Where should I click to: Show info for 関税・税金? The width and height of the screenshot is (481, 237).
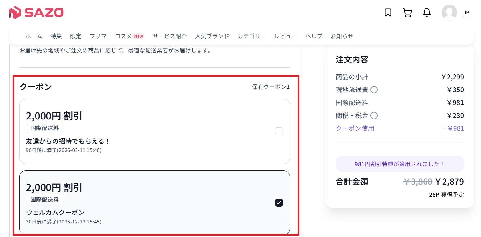pyautogui.click(x=374, y=116)
